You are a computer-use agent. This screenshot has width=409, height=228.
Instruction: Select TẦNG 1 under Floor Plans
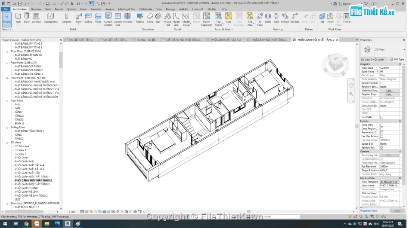[19, 112]
